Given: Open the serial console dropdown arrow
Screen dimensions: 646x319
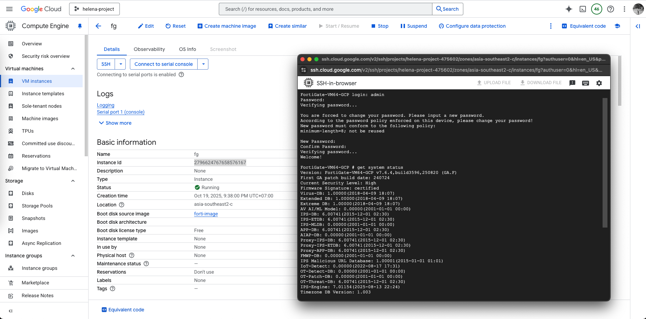Looking at the screenshot, I should click(203, 64).
